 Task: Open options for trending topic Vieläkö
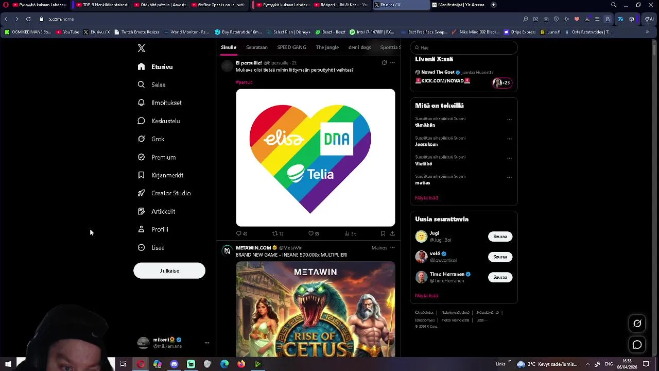(x=509, y=158)
